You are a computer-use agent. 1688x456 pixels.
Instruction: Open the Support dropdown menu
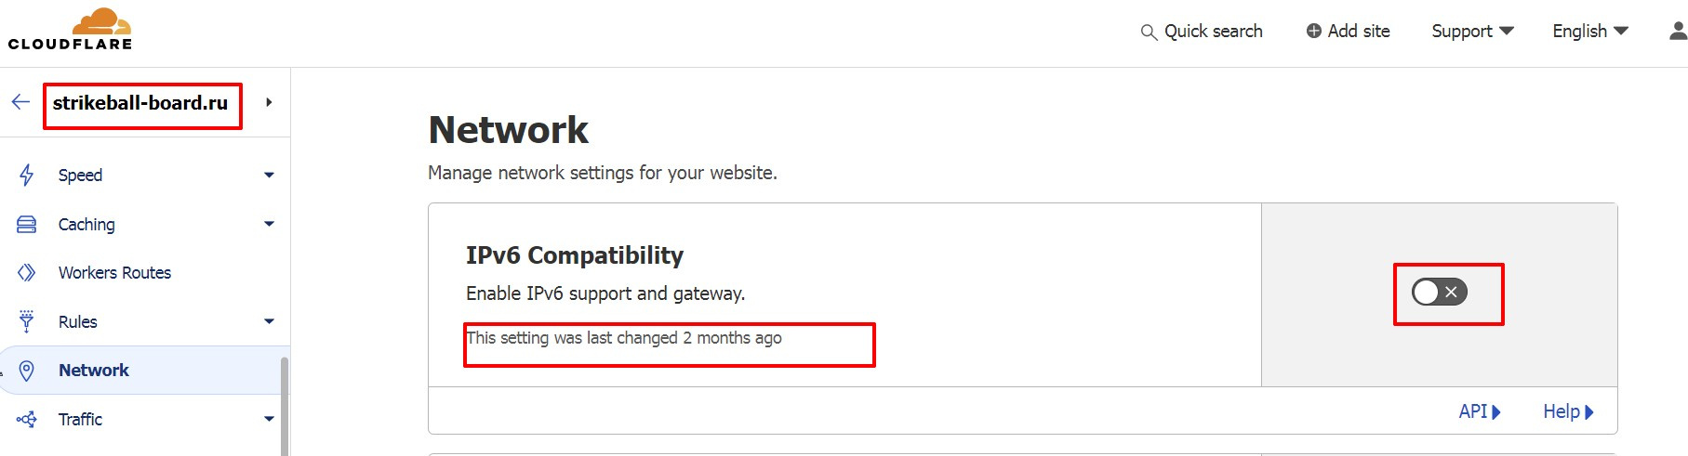tap(1472, 32)
